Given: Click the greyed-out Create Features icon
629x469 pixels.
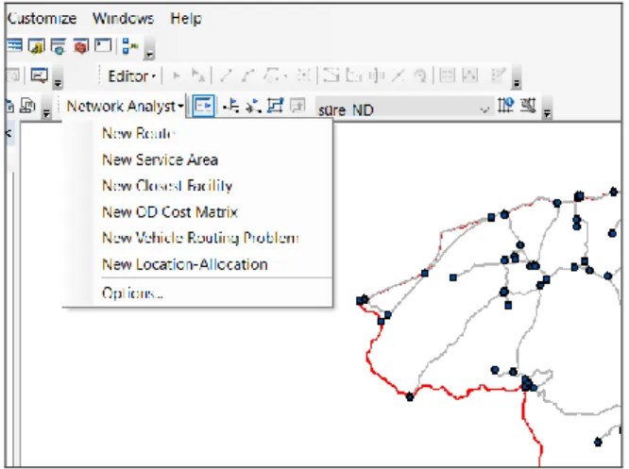Looking at the screenshot, I should coord(498,75).
